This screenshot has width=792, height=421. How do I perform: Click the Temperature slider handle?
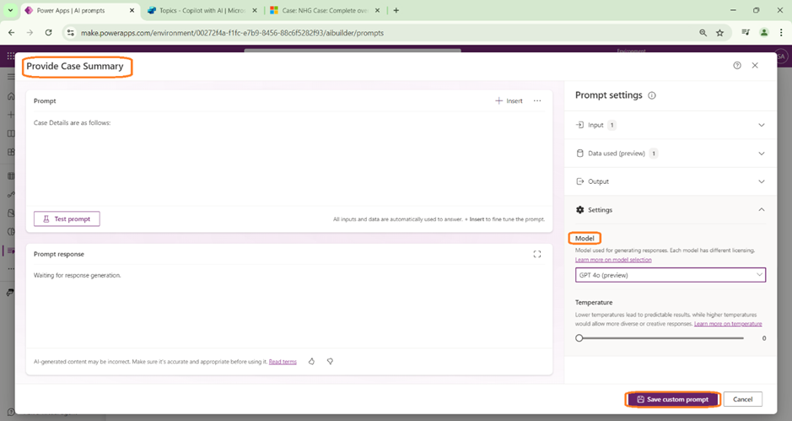tap(579, 338)
